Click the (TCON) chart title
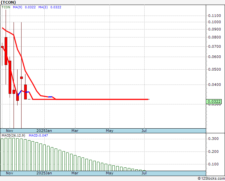This screenshot has width=225, height=181. click(8, 2)
